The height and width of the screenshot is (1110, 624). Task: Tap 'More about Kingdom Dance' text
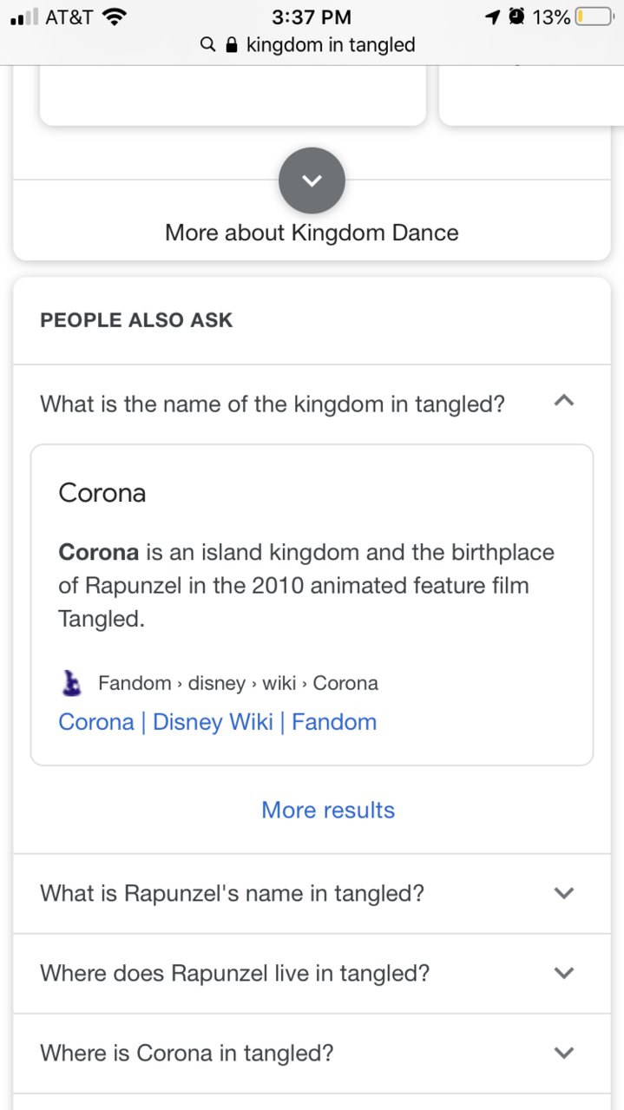coord(312,233)
